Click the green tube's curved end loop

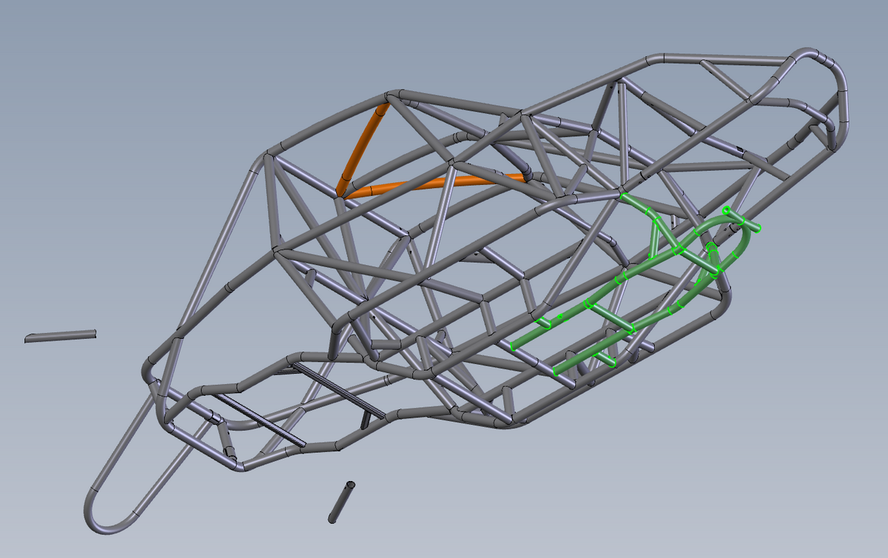pyautogui.click(x=736, y=229)
